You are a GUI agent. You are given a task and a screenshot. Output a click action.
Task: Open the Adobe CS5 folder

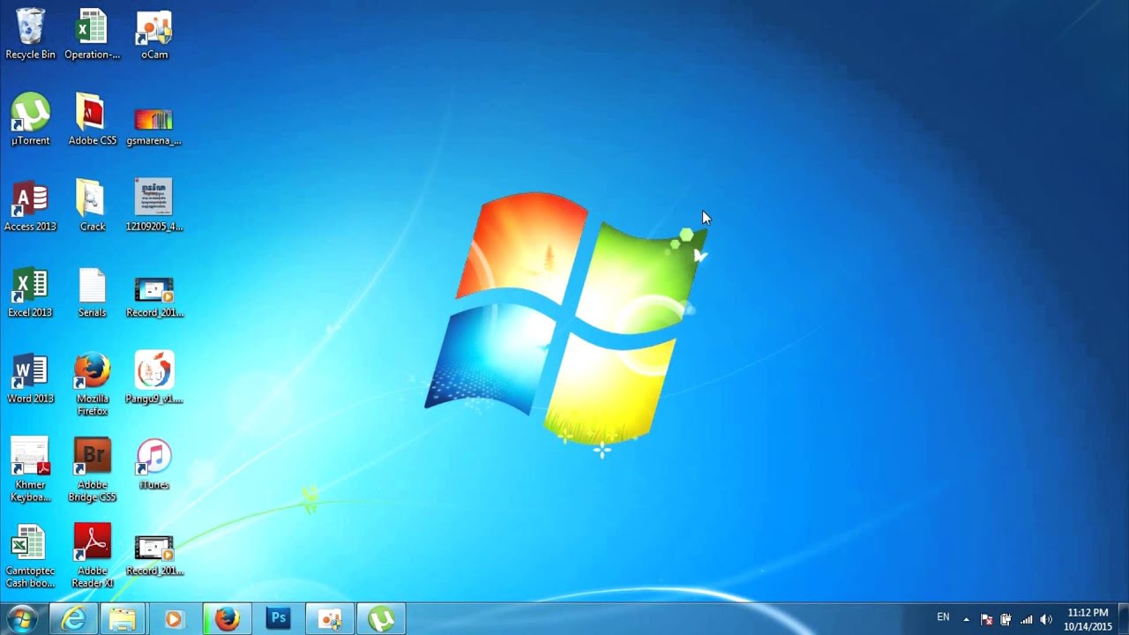pos(92,119)
